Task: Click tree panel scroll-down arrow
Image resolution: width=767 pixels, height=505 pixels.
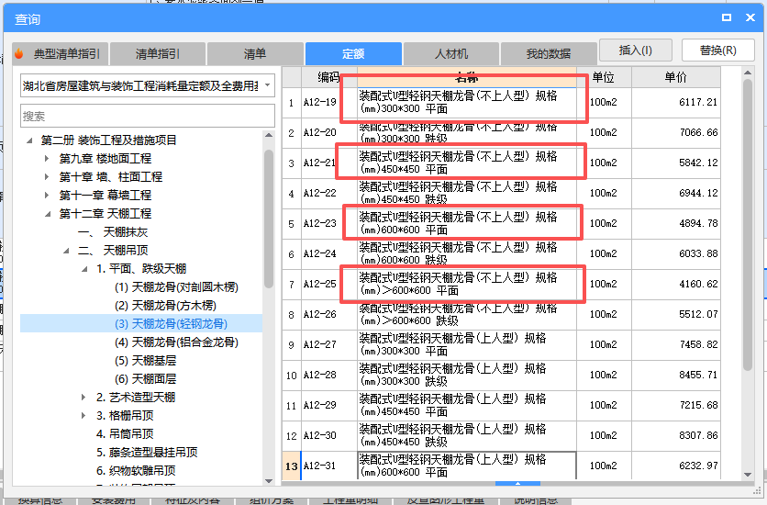Action: (x=269, y=481)
